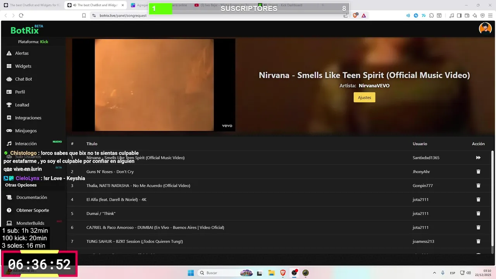
Task: Open the user avatar menu
Action: (x=485, y=29)
